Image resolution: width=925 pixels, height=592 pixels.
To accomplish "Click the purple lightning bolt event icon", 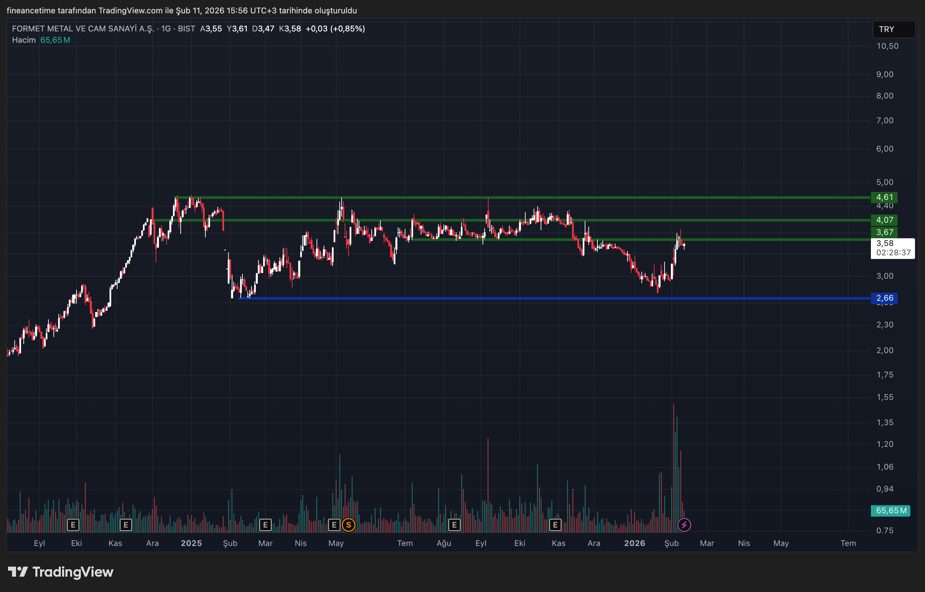I will point(684,525).
